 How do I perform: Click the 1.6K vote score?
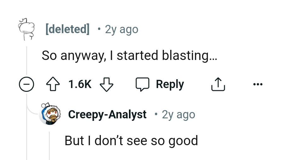click(x=80, y=84)
